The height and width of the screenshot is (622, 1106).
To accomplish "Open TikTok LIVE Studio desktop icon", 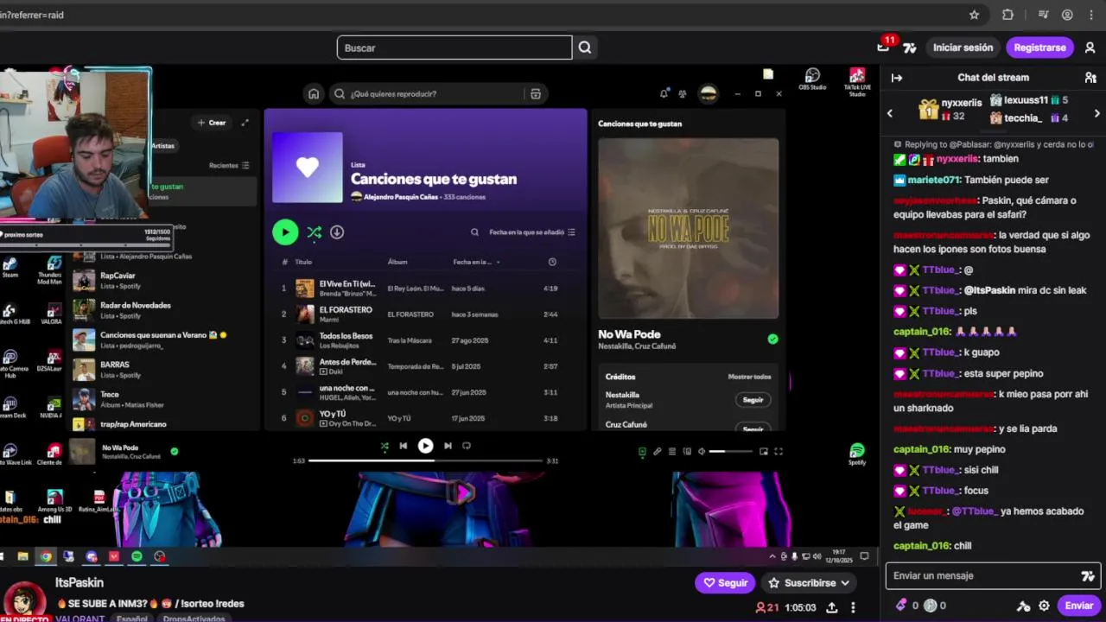I will tap(857, 81).
